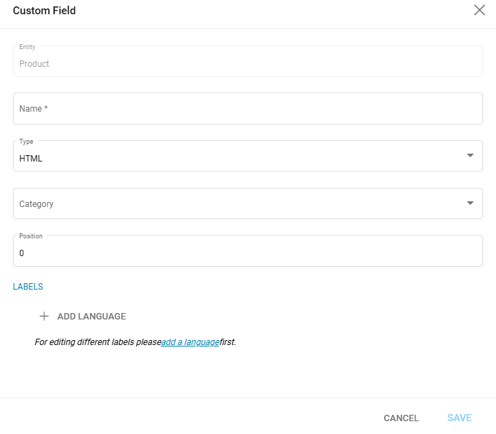Click the small Type field label
Viewport: 496px width, 434px height.
point(26,142)
